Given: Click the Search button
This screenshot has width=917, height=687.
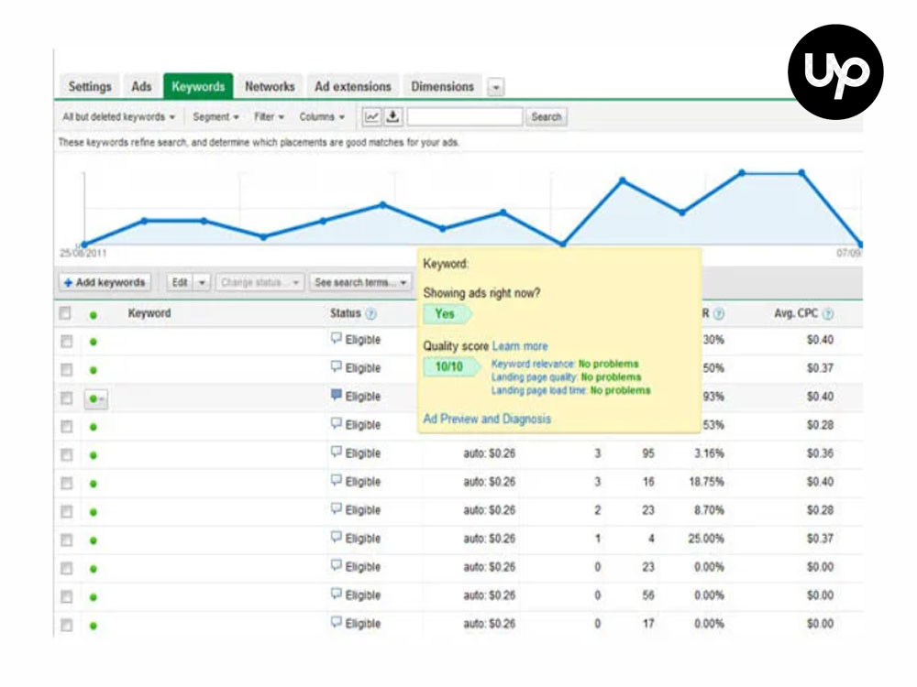Looking at the screenshot, I should tap(547, 117).
